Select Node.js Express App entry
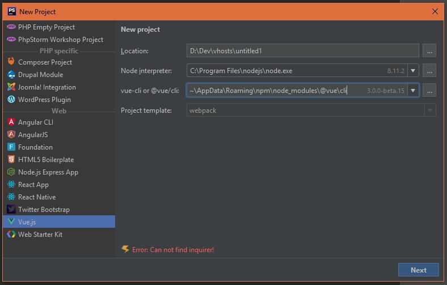The image size is (447, 285). 59,172
